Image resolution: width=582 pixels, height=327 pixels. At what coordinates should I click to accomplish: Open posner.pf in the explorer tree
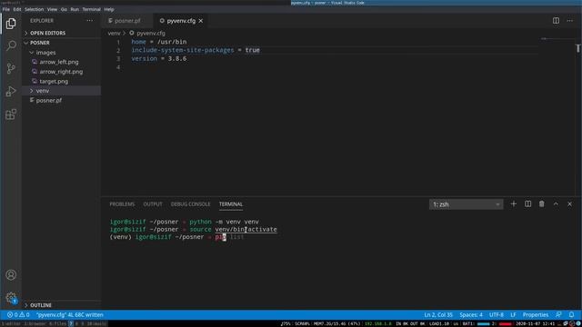point(48,101)
